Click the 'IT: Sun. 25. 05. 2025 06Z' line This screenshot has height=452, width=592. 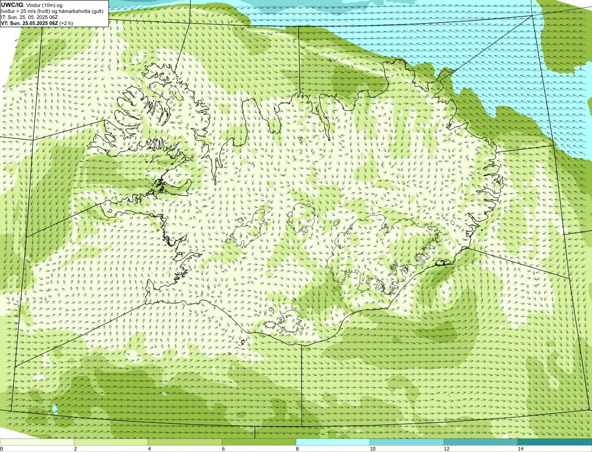coord(29,17)
